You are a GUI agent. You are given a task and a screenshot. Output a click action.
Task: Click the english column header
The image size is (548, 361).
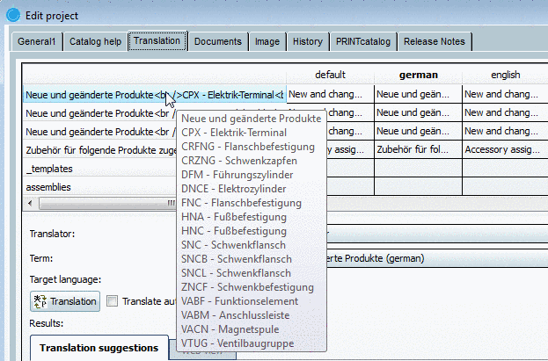point(506,75)
